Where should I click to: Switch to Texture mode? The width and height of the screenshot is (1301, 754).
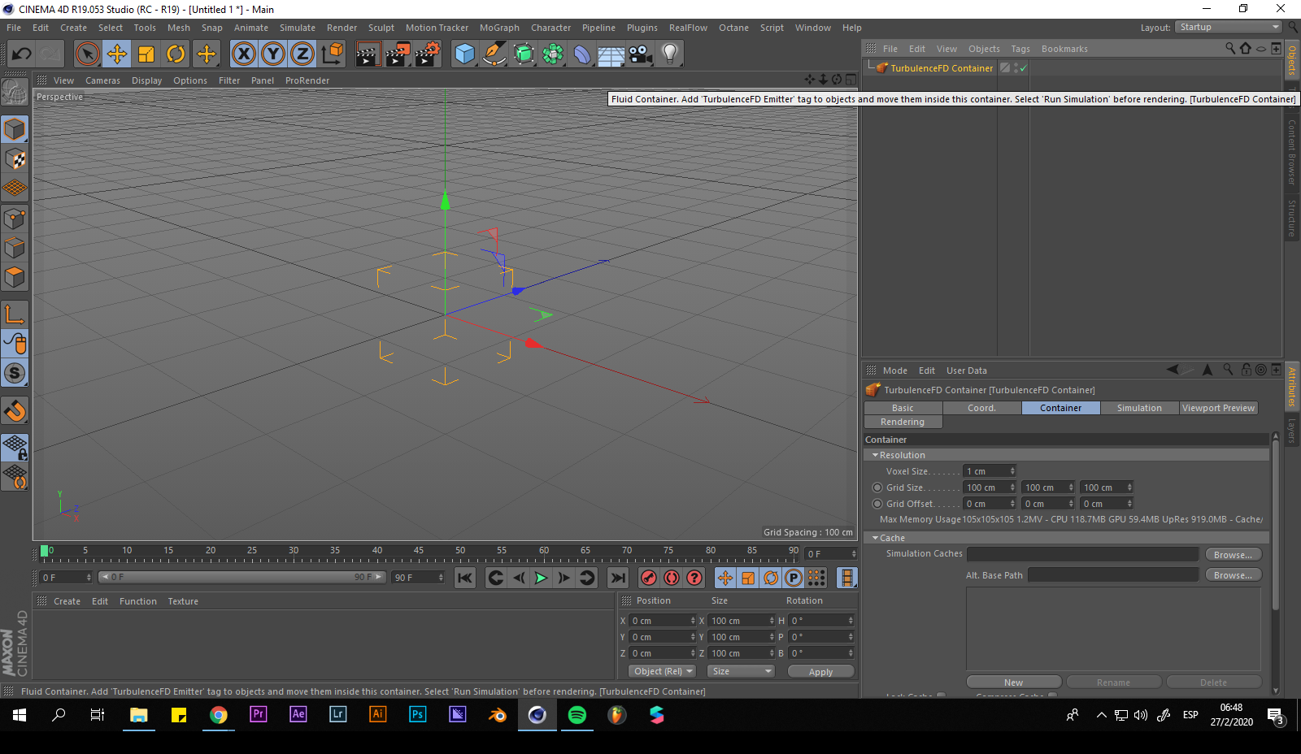pyautogui.click(x=15, y=158)
